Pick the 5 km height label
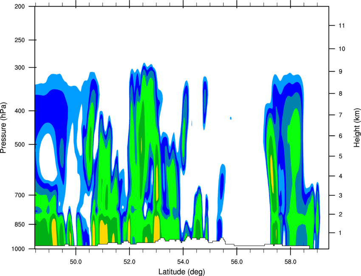This screenshot has width=361, height=276. coord(341,156)
